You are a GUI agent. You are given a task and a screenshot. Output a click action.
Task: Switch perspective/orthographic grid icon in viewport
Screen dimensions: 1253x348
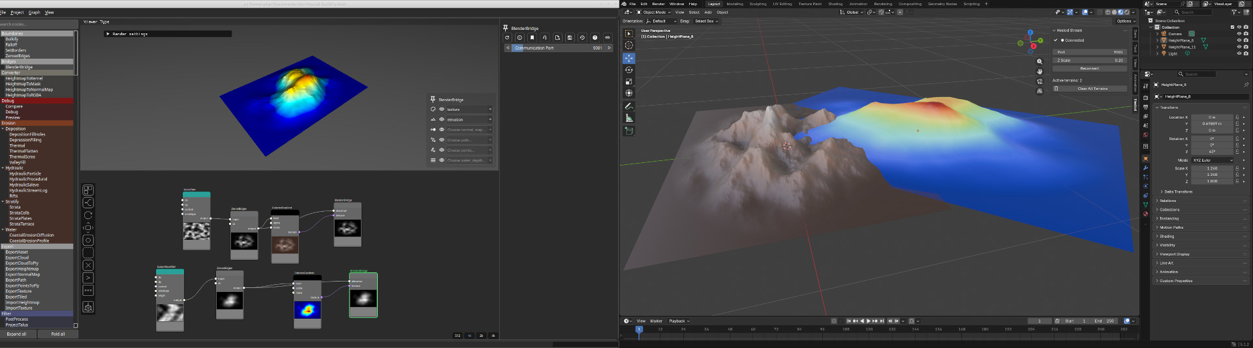coord(1040,91)
